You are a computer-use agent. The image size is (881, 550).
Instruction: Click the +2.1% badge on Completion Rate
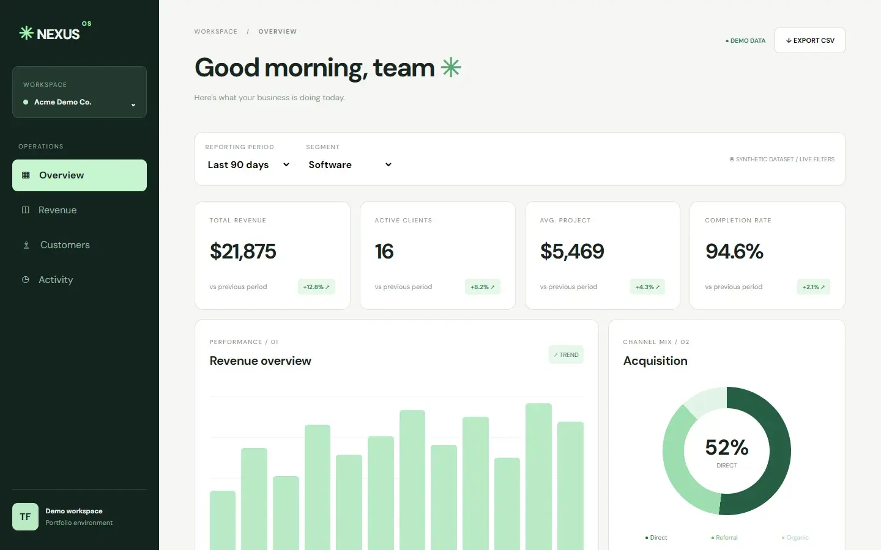coord(814,287)
